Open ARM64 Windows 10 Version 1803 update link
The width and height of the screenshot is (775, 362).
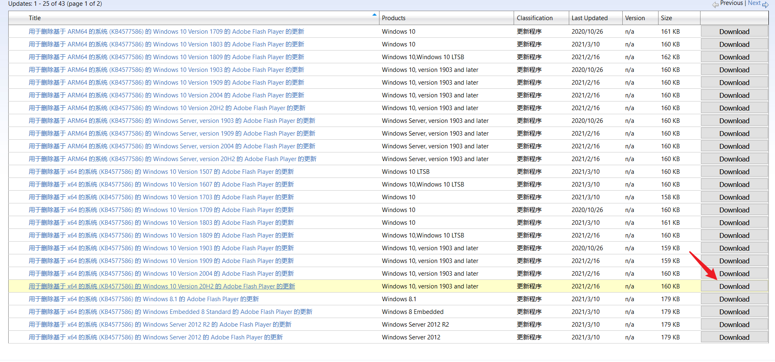166,44
